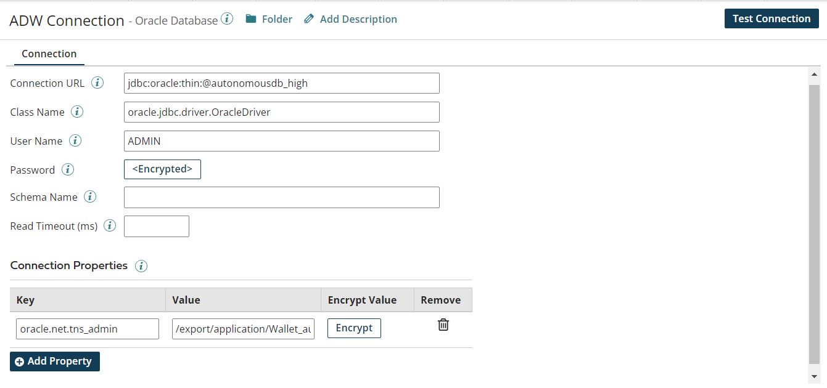The image size is (827, 388).
Task: Open the Read Timeout info tooltip
Action: [x=109, y=225]
